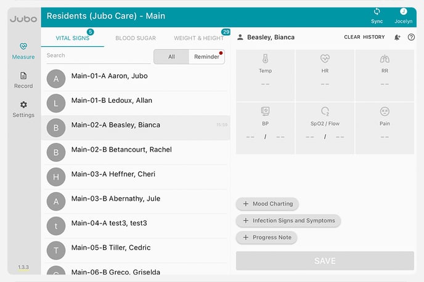Click the notification bell icon

pyautogui.click(x=397, y=38)
